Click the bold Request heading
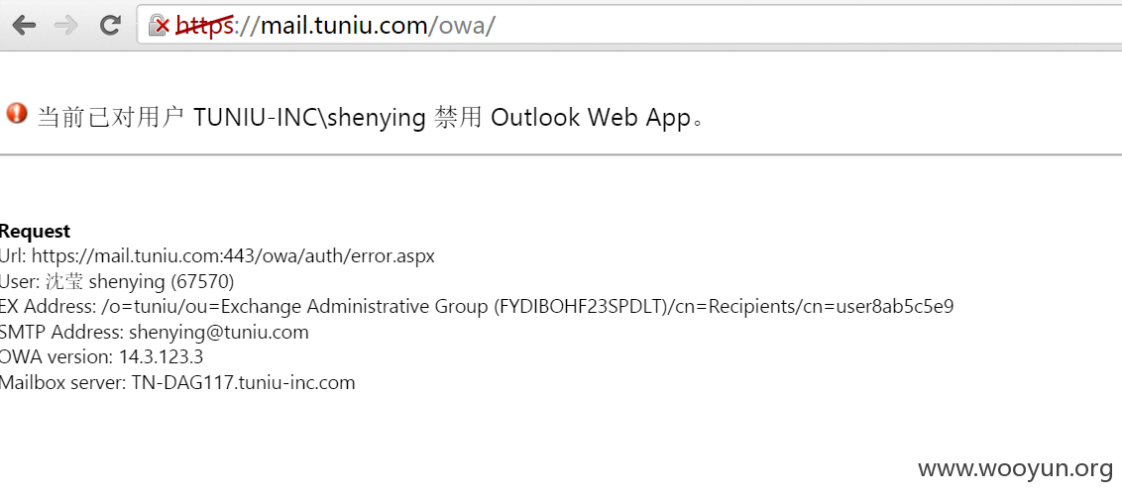Image resolution: width=1122 pixels, height=497 pixels. click(x=35, y=231)
